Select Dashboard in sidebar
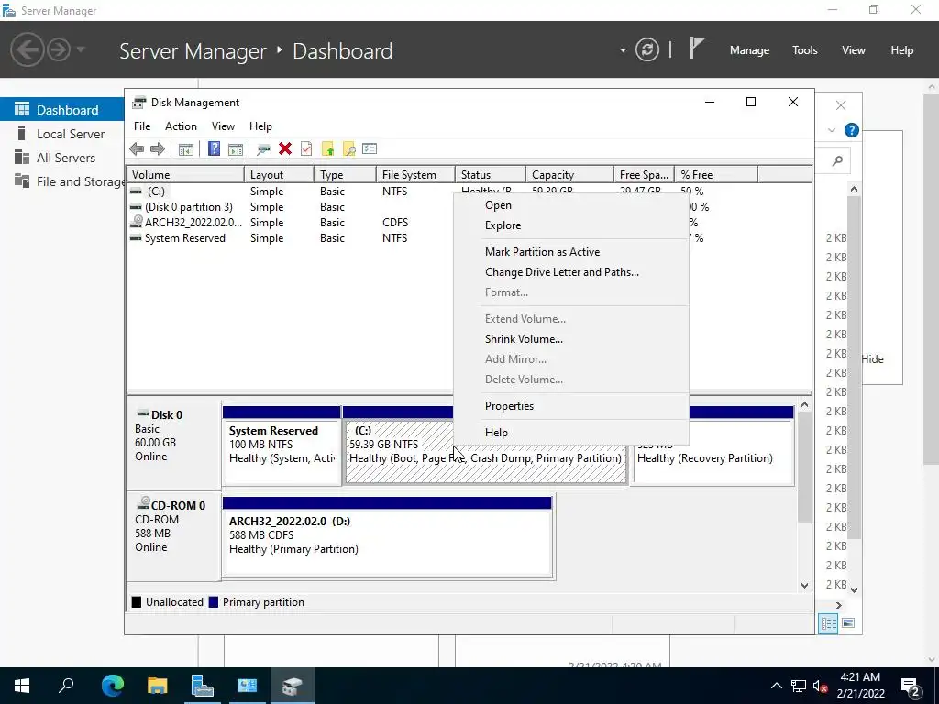 pos(62,110)
